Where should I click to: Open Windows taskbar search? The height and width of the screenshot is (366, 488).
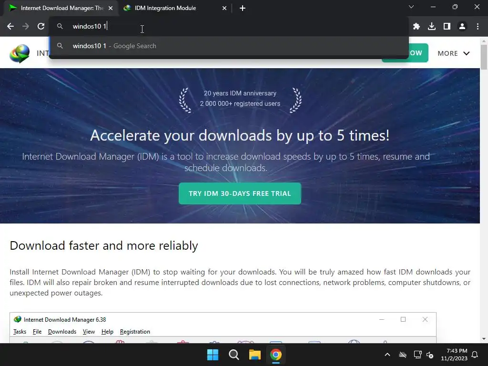pos(234,355)
